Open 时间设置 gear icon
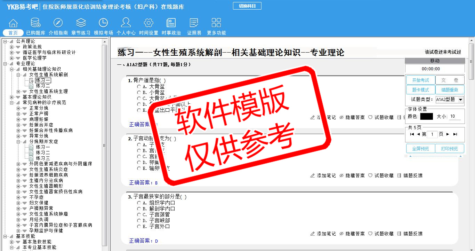The image size is (475, 251). 148,23
